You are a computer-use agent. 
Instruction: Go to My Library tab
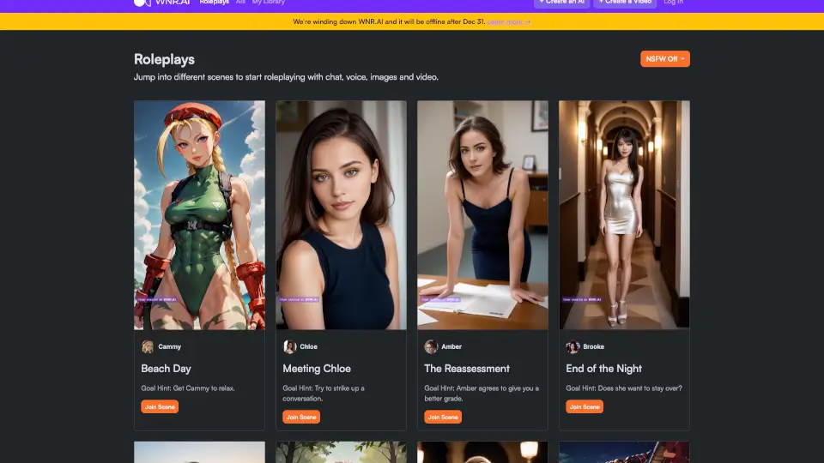[x=268, y=3]
